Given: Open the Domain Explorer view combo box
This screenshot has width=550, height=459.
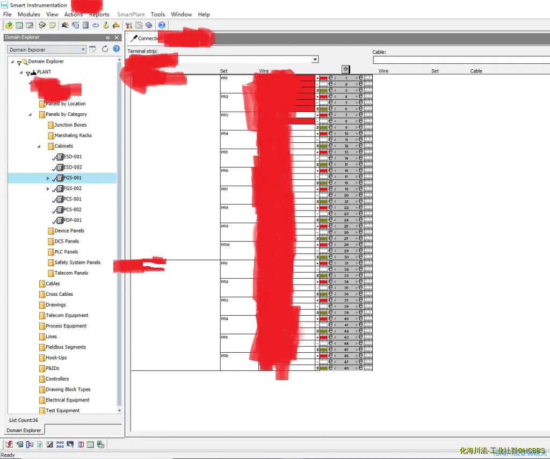Looking at the screenshot, I should 46,49.
